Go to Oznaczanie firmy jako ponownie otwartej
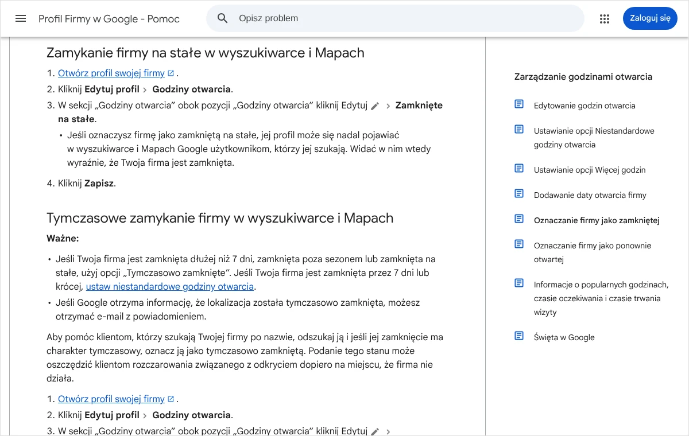 pos(593,252)
